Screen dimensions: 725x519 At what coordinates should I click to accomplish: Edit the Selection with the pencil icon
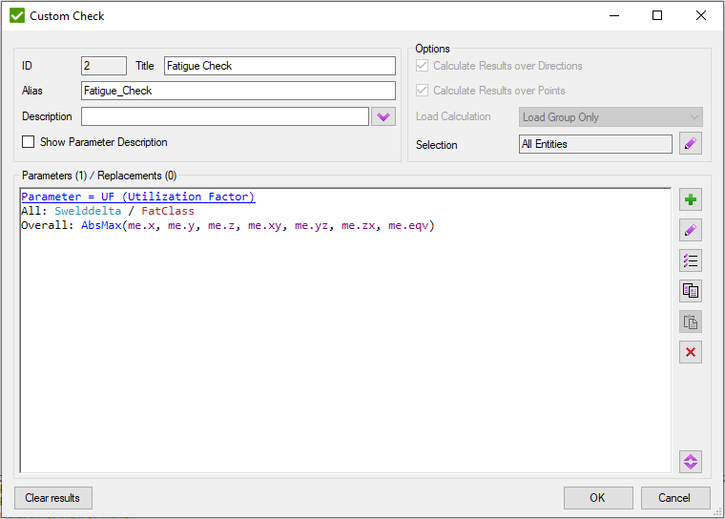pyautogui.click(x=691, y=143)
